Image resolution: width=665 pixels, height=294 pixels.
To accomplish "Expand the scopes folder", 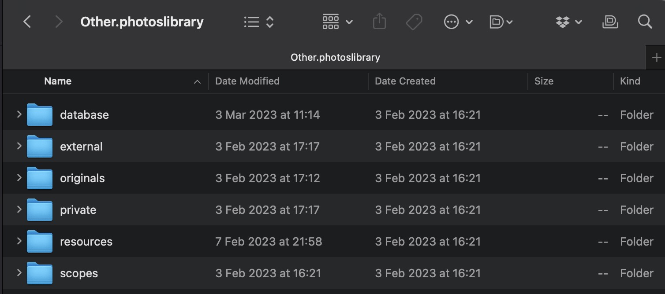I will (x=19, y=273).
